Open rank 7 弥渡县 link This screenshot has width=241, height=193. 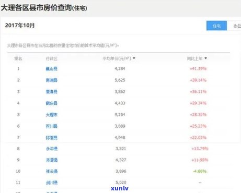point(52,138)
